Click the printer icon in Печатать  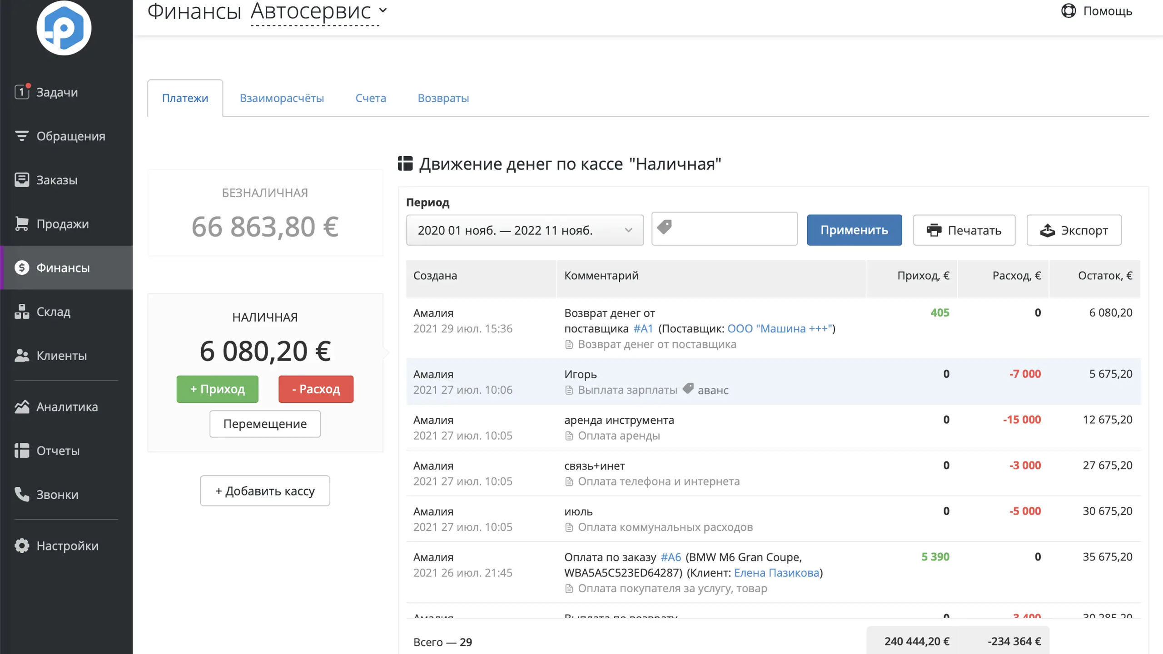(934, 230)
